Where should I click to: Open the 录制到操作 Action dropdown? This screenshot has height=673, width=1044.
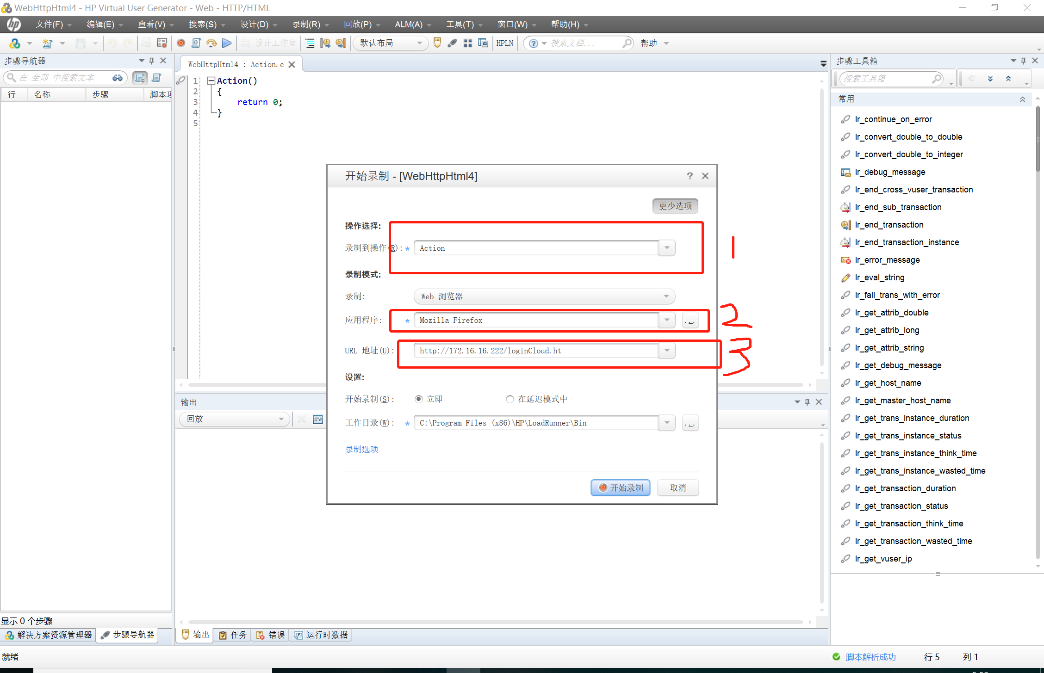point(667,248)
